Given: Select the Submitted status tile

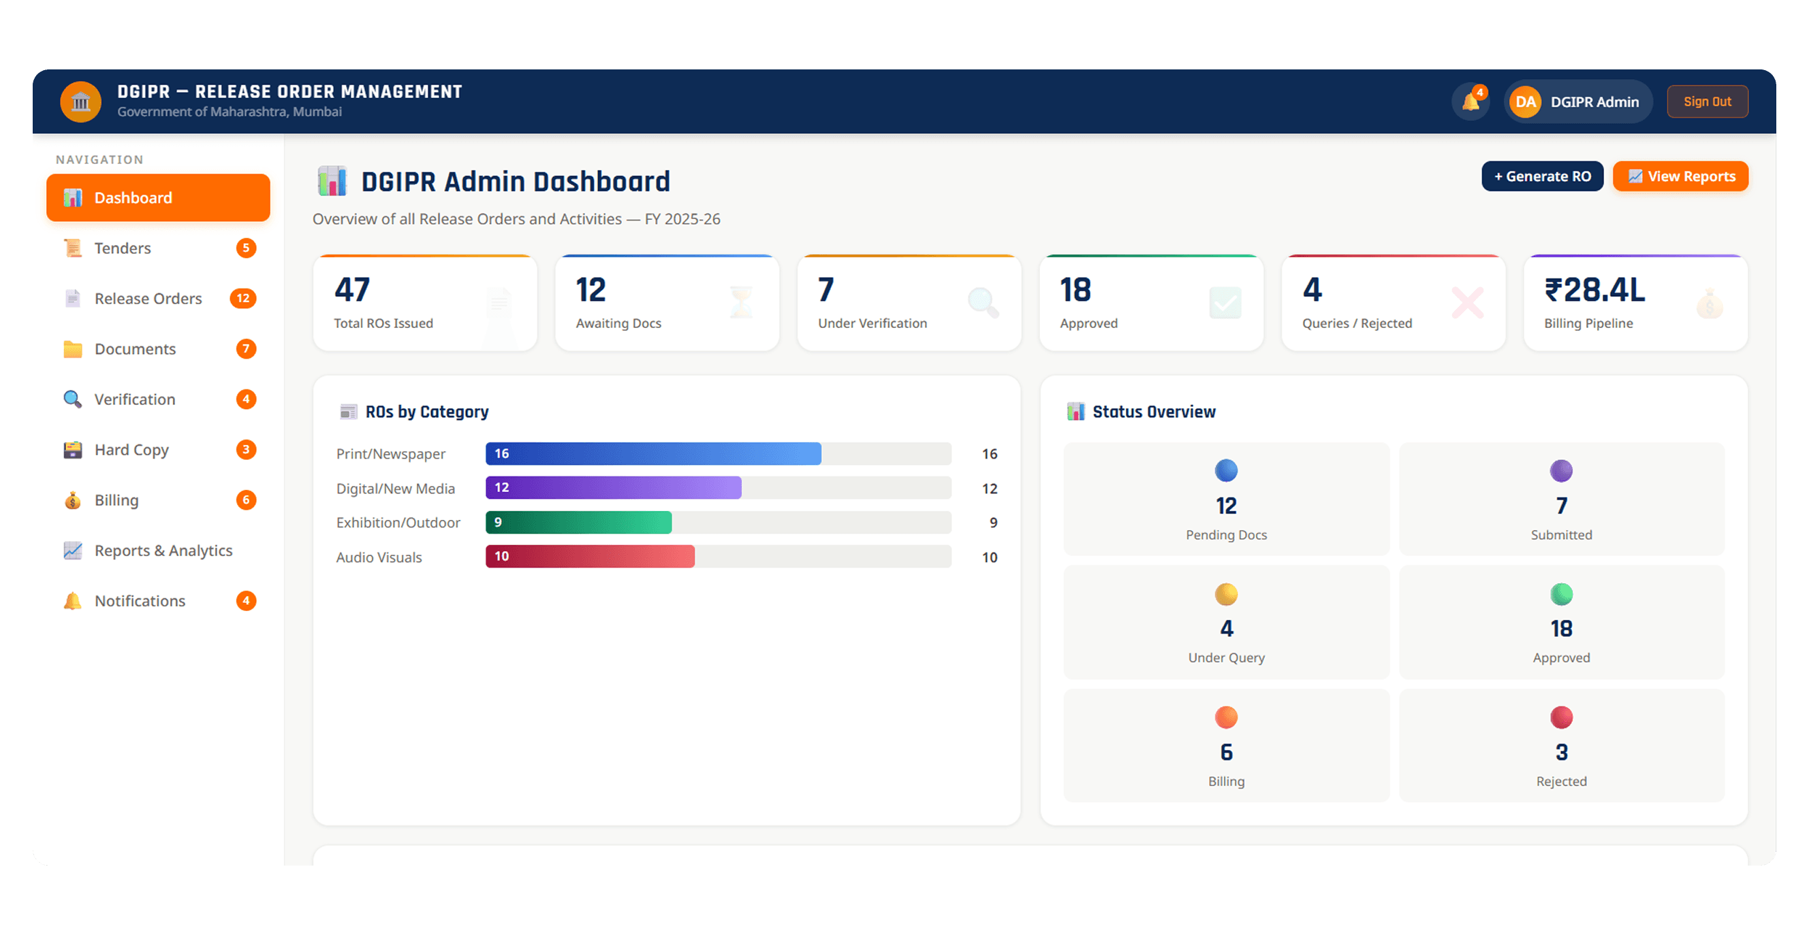Looking at the screenshot, I should (x=1561, y=499).
